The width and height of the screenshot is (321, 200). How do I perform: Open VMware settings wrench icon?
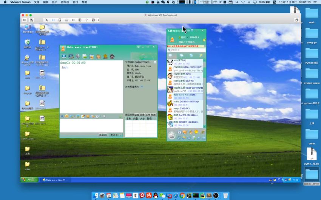(x=46, y=20)
